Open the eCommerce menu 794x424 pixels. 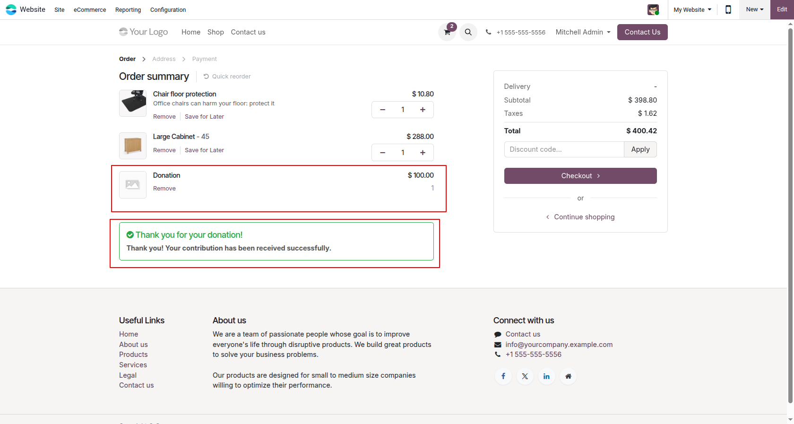pyautogui.click(x=90, y=9)
